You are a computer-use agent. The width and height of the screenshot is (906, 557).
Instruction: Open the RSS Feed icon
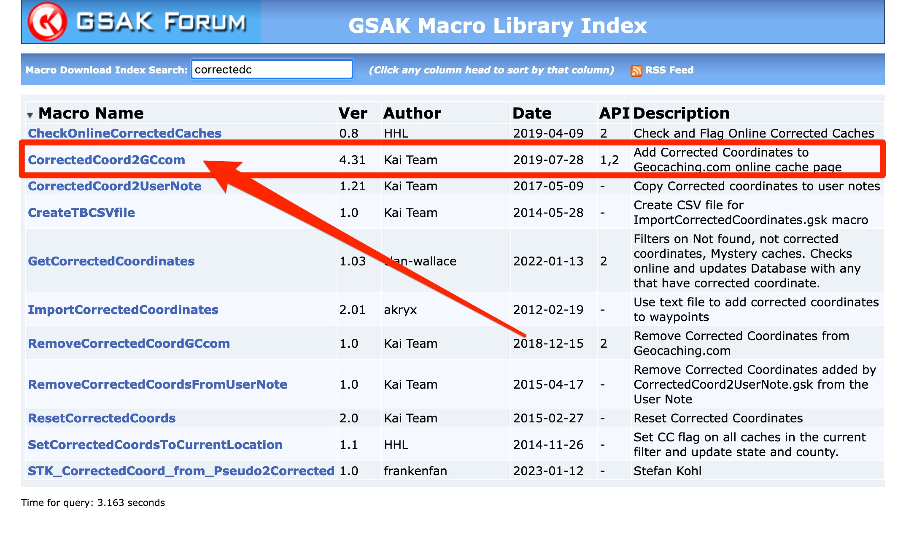point(636,70)
